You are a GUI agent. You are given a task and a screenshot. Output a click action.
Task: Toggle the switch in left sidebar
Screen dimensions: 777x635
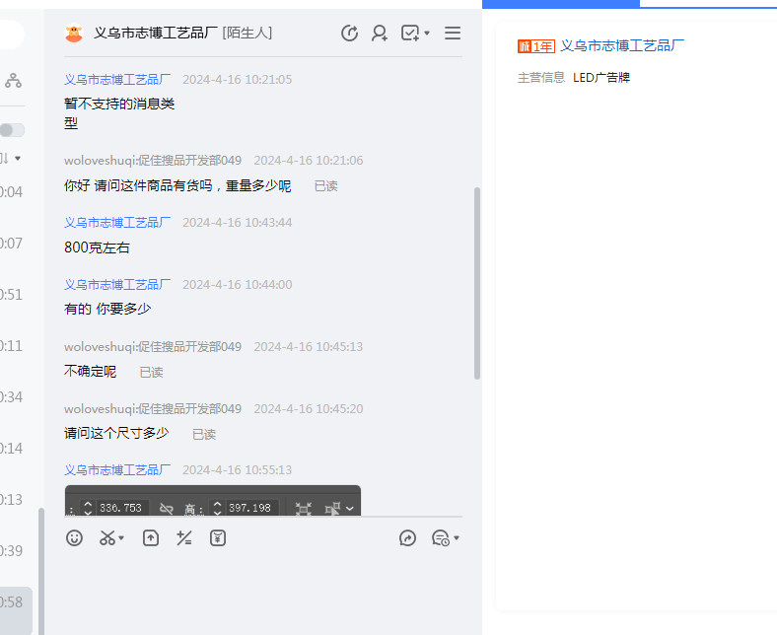(12, 130)
